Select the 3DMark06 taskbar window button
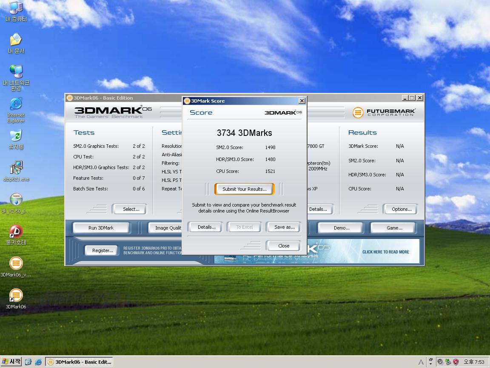The width and height of the screenshot is (490, 368). 79,362
